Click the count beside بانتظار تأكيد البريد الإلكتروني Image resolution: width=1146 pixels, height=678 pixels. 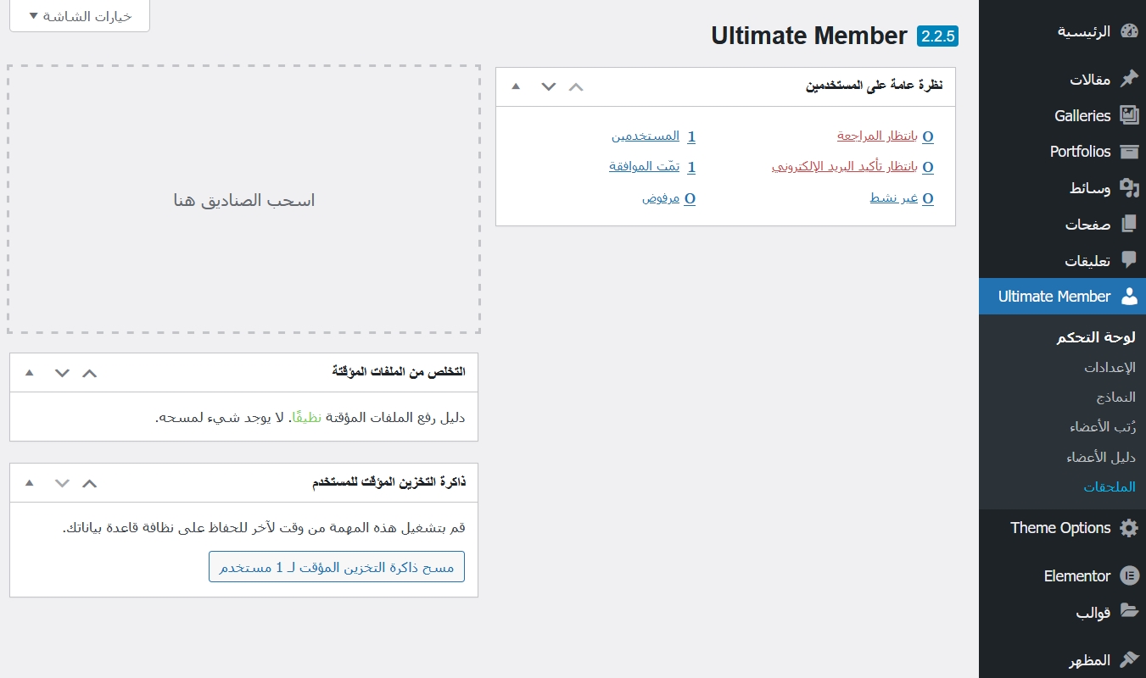[x=928, y=167]
